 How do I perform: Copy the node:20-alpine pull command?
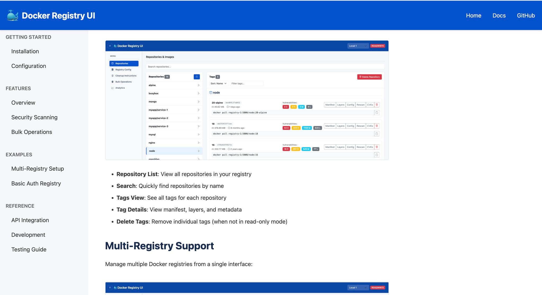point(377,112)
